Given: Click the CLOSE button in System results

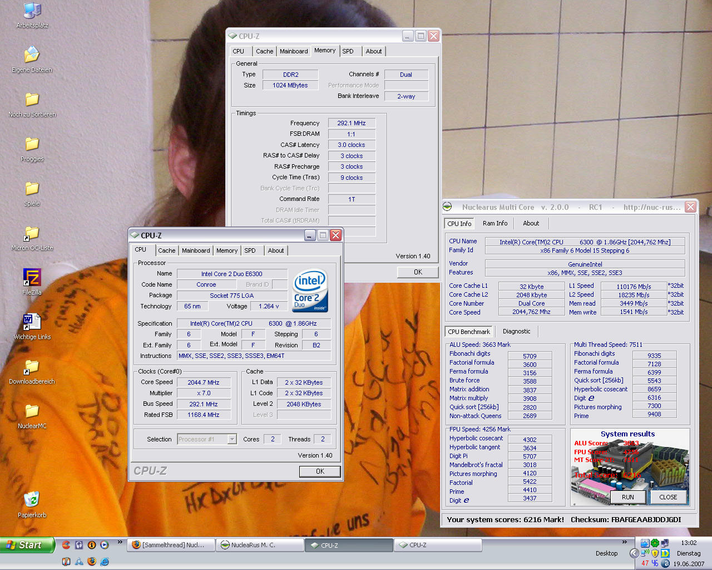Looking at the screenshot, I should tap(668, 497).
